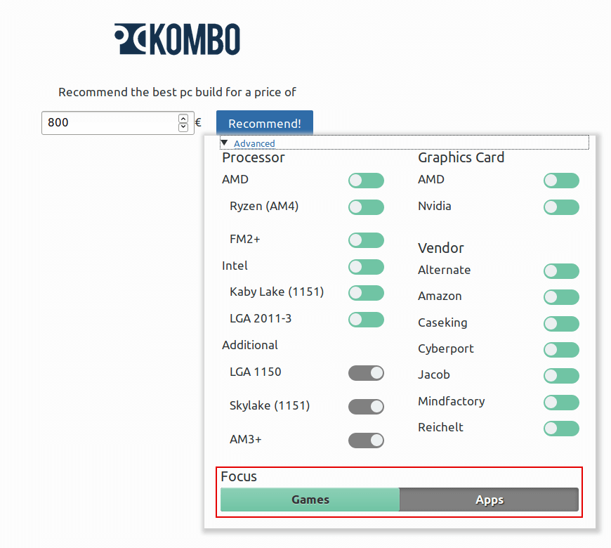Enable Skylake (1151) toggle
The height and width of the screenshot is (548, 611).
tap(366, 407)
